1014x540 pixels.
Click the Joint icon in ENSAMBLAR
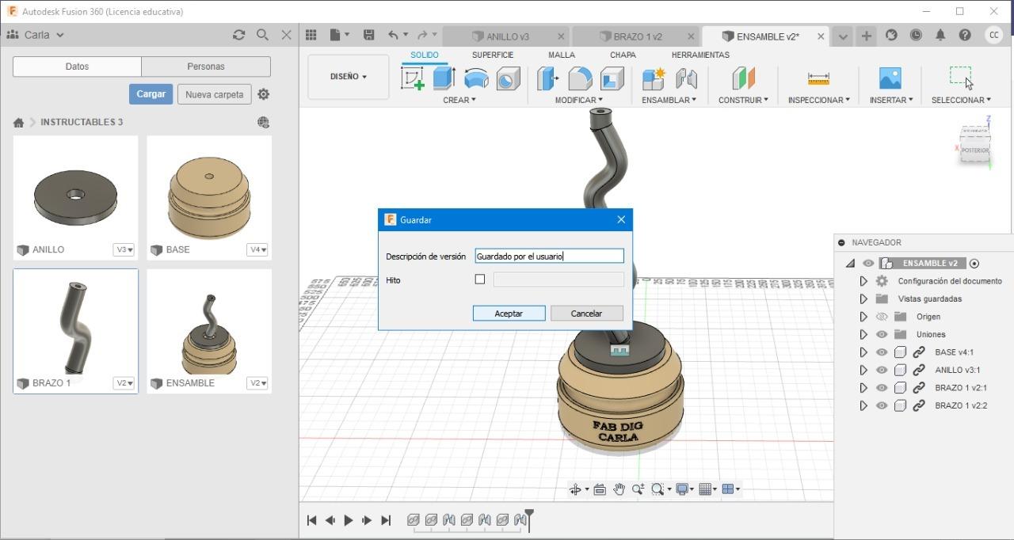pyautogui.click(x=686, y=78)
